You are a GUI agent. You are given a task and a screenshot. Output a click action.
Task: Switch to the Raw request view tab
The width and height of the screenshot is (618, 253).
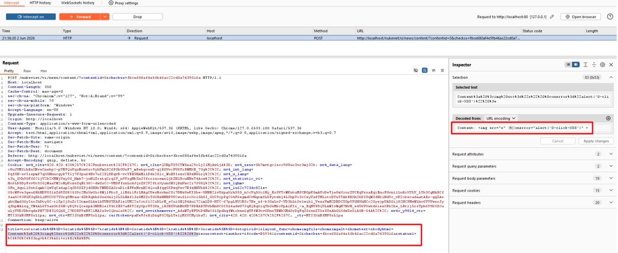27,71
